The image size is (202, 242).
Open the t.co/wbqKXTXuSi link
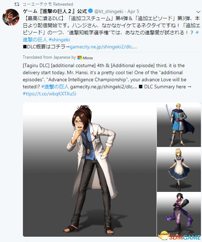click(x=49, y=94)
